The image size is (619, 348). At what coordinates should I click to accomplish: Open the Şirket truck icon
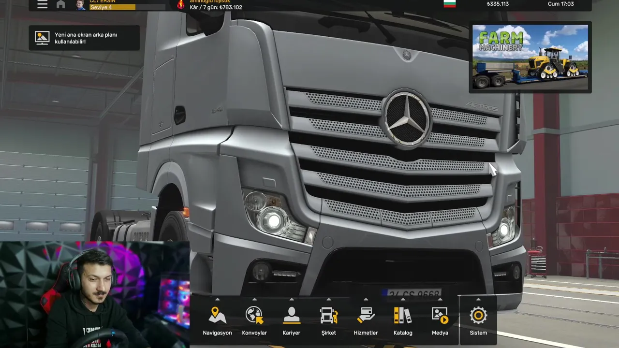coord(329,316)
